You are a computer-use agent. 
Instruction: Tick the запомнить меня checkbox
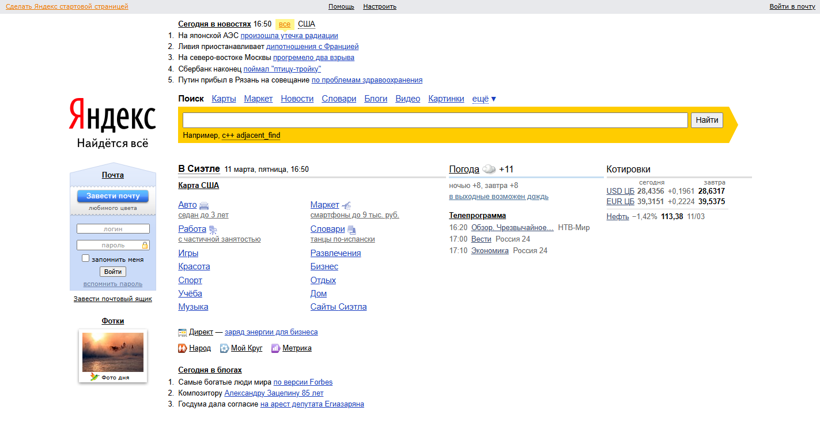(x=86, y=258)
